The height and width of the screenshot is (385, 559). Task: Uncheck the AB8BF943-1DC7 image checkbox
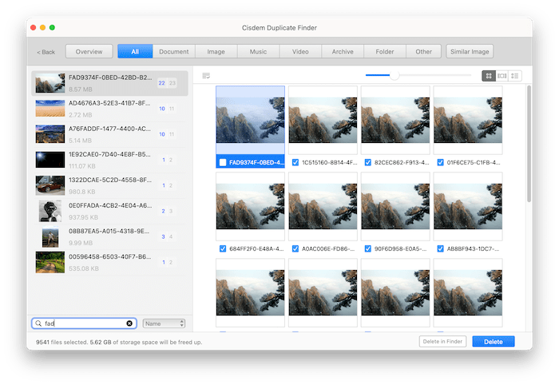[x=440, y=248]
